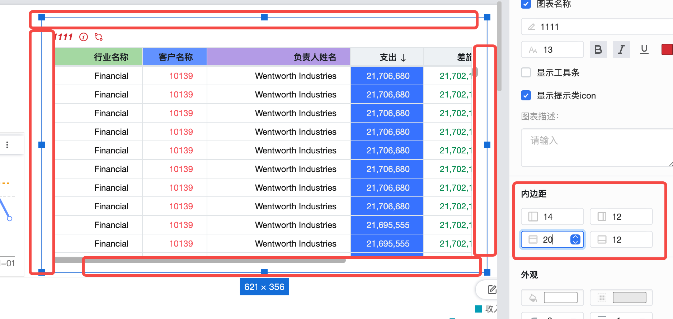Screen dimensions: 673x319
Task: Click the 负责人姓名 column header
Action: click(x=279, y=57)
